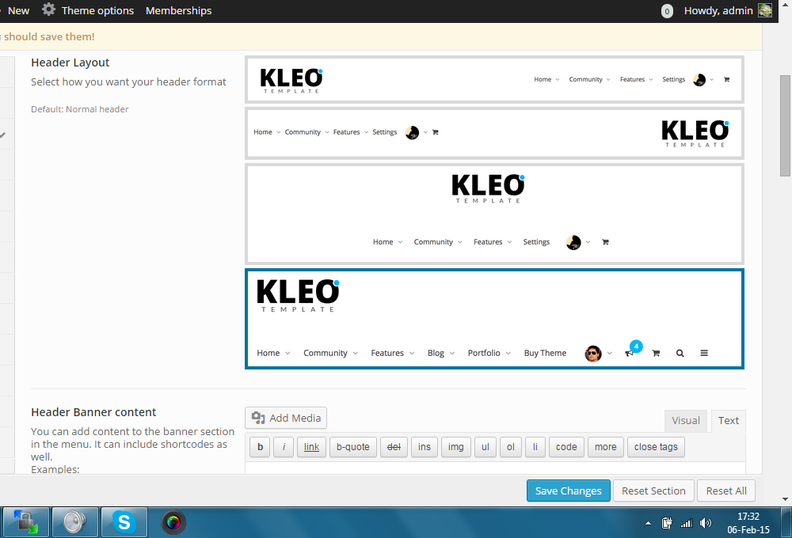Launch Skype from the taskbar
Image resolution: width=792 pixels, height=538 pixels.
pos(123,522)
